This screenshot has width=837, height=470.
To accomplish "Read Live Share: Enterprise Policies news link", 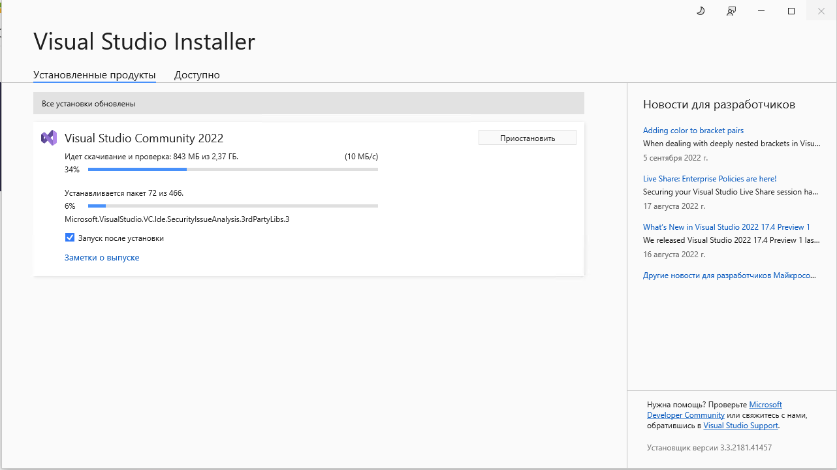I will [x=709, y=179].
